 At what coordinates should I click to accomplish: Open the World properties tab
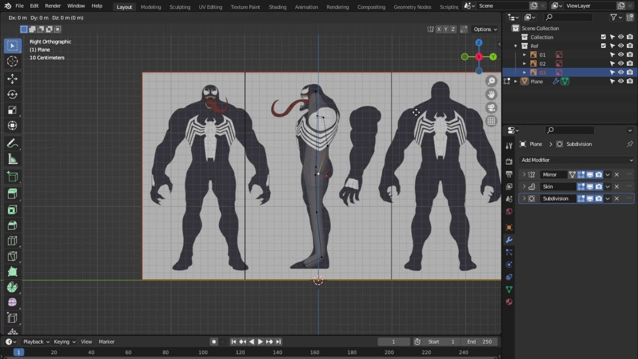pyautogui.click(x=509, y=211)
